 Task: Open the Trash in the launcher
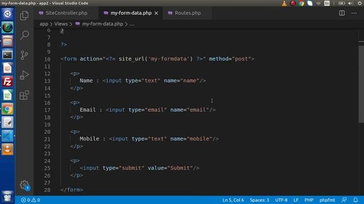point(7,197)
